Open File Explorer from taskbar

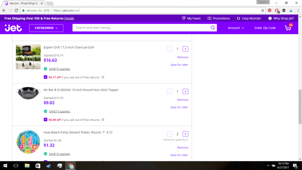[x=27, y=165]
